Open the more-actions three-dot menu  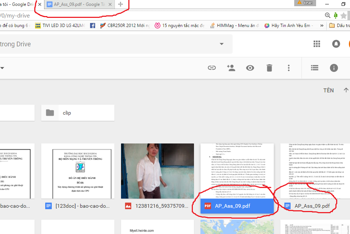(288, 68)
